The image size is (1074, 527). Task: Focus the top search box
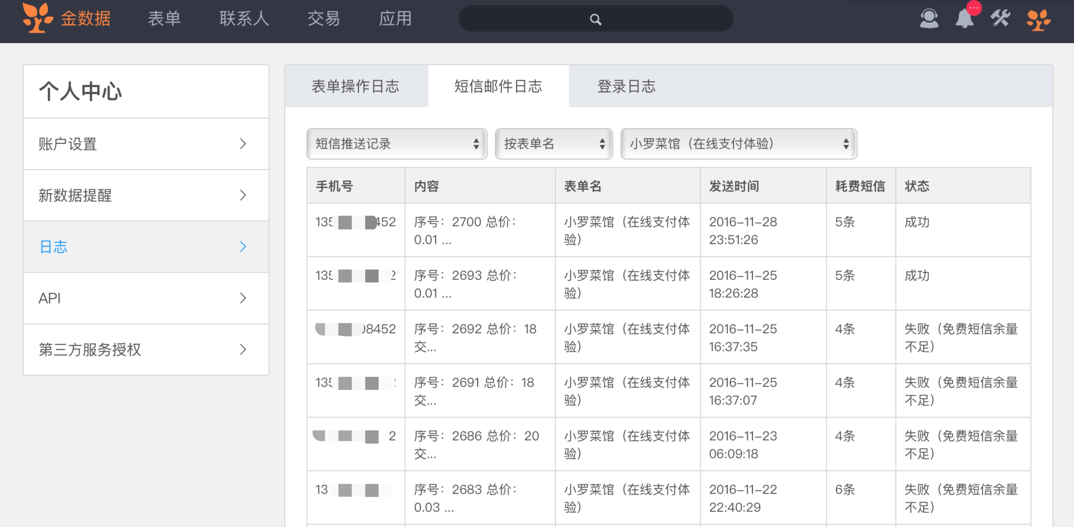[596, 19]
